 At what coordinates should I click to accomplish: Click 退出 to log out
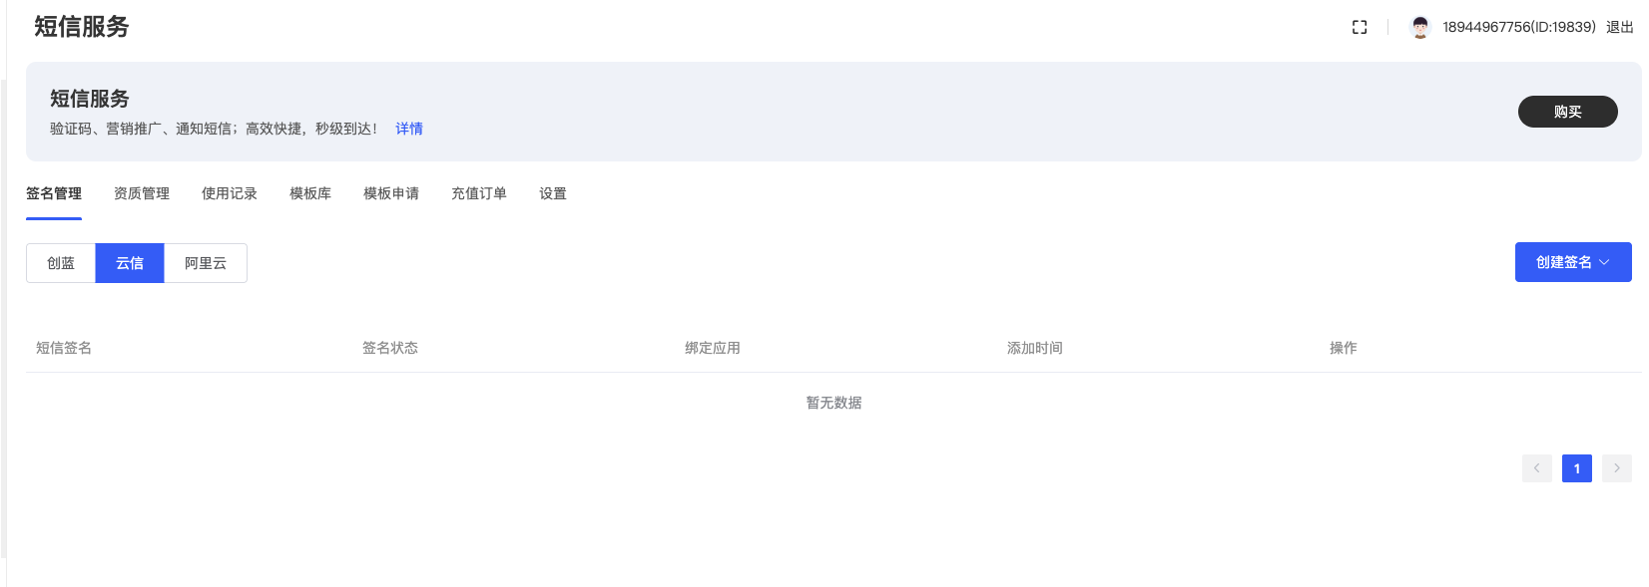coord(1620,27)
